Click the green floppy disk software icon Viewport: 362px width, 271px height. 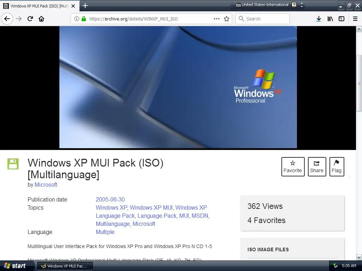pyautogui.click(x=13, y=164)
